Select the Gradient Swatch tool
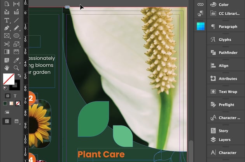245x162 pixels. pyautogui.click(x=7, y=52)
